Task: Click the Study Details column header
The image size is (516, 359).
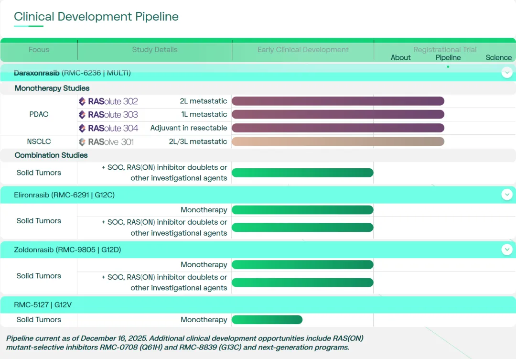Action: click(155, 50)
